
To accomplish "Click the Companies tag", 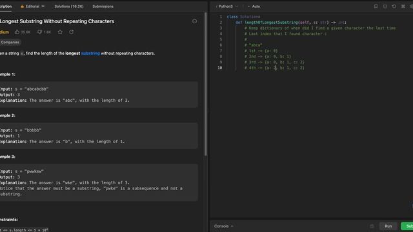I will point(10,42).
